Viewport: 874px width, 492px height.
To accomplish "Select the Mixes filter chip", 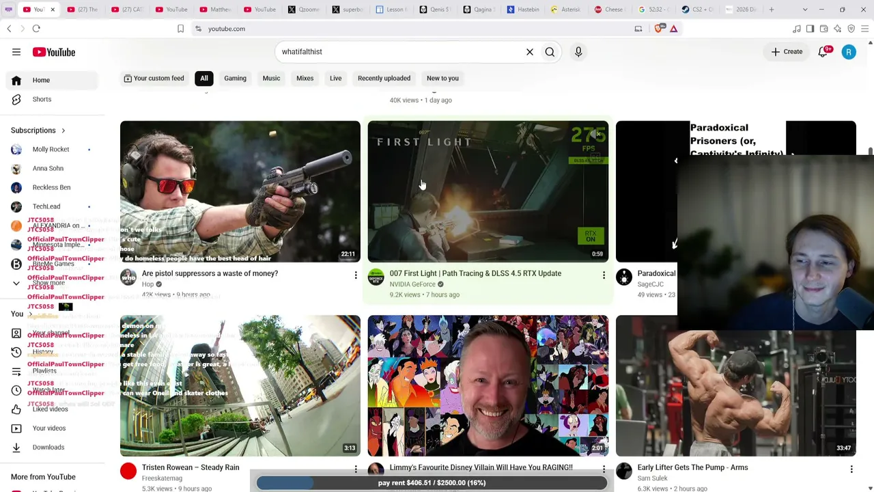I will tap(305, 78).
